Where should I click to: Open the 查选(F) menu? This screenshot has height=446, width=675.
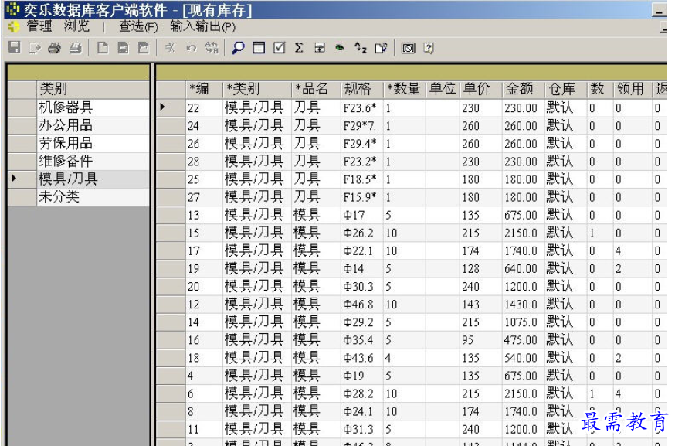(138, 26)
